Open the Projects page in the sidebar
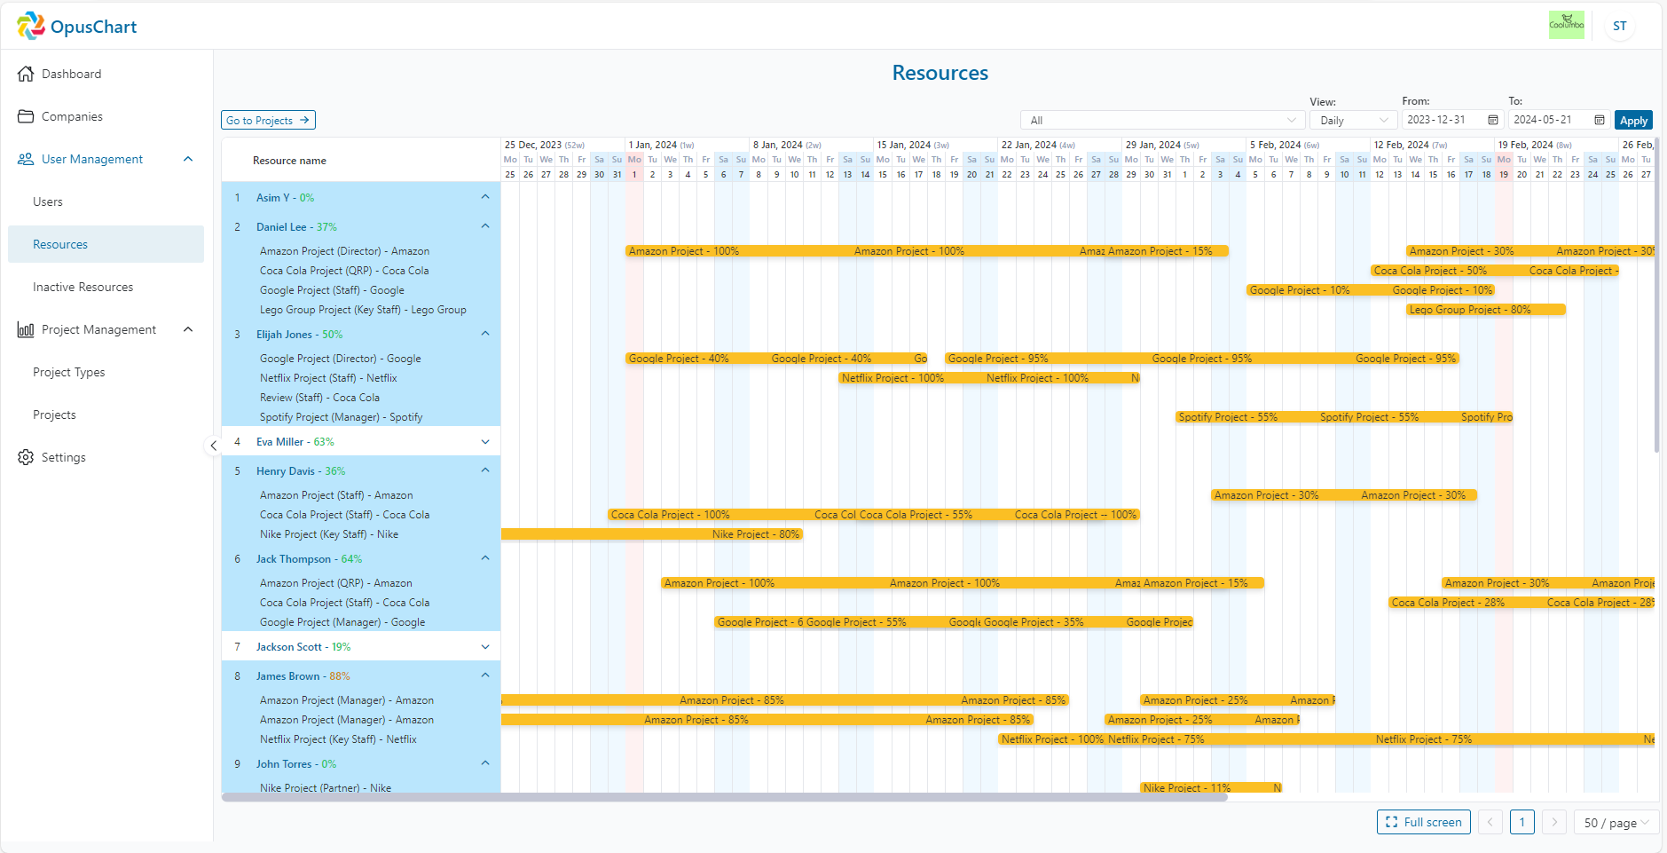The width and height of the screenshot is (1667, 853). click(55, 415)
